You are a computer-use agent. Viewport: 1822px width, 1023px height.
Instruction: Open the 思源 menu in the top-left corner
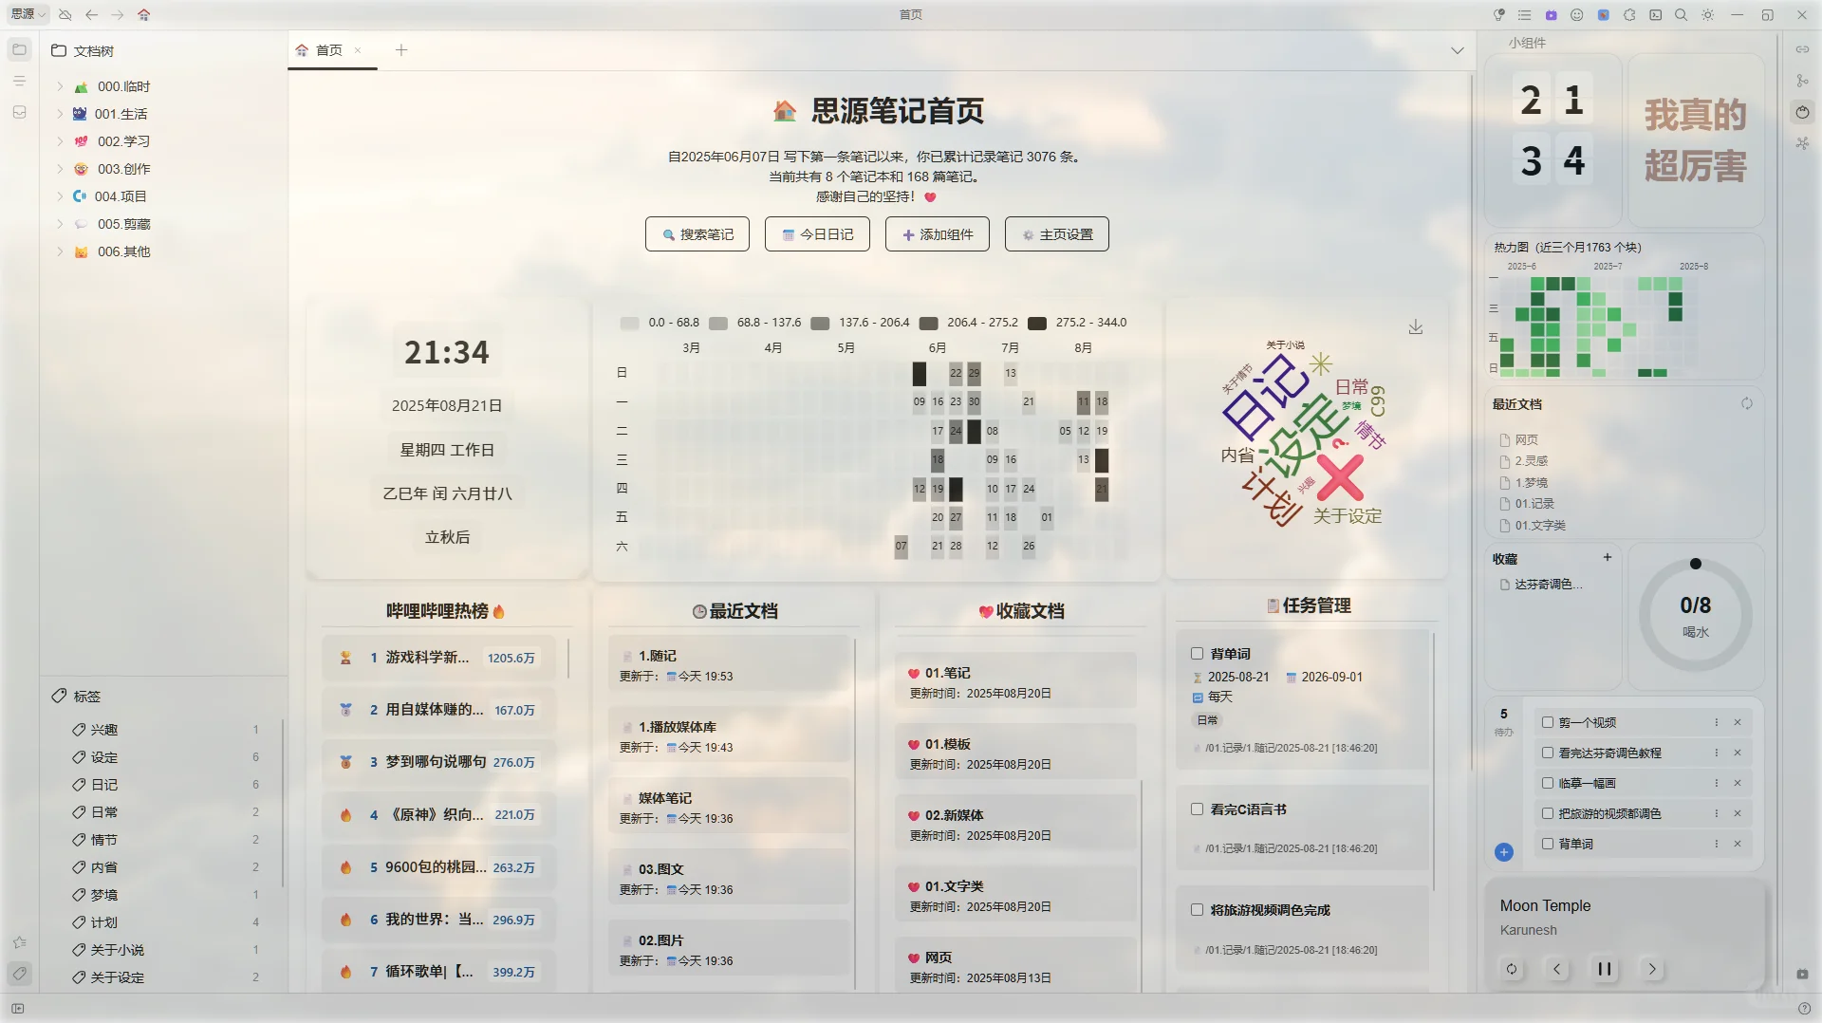click(x=26, y=14)
